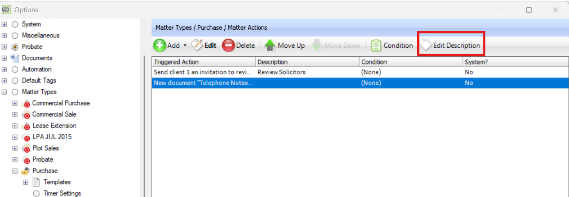Click the Edit pencil icon
This screenshot has width=569, height=197.
point(196,45)
